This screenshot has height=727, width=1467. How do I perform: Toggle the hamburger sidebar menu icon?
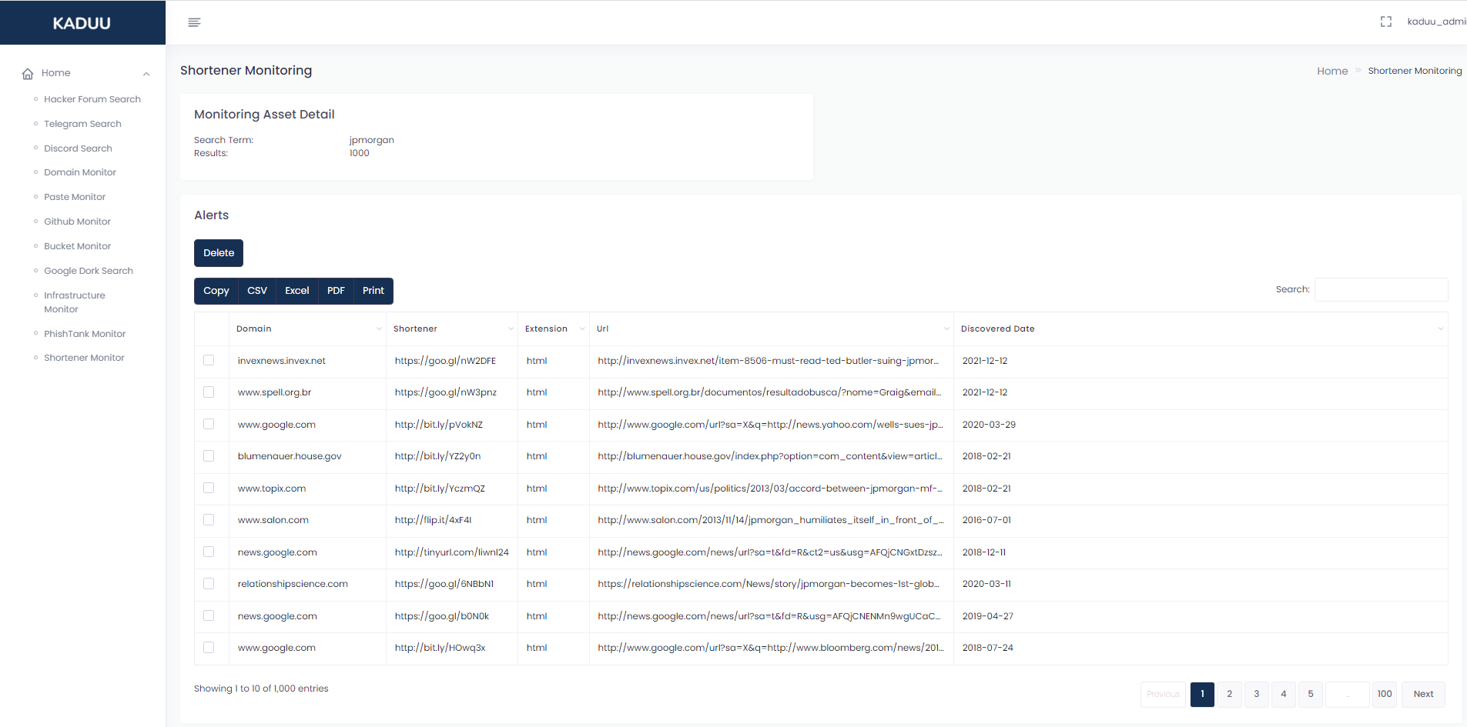pyautogui.click(x=194, y=22)
